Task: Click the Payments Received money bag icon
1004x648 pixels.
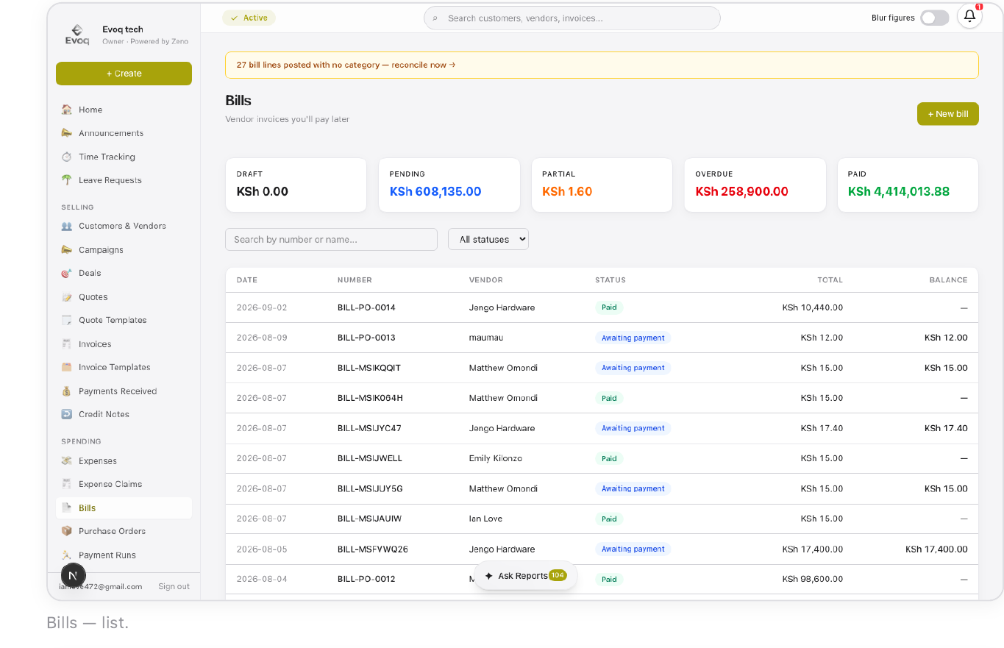Action: tap(67, 391)
